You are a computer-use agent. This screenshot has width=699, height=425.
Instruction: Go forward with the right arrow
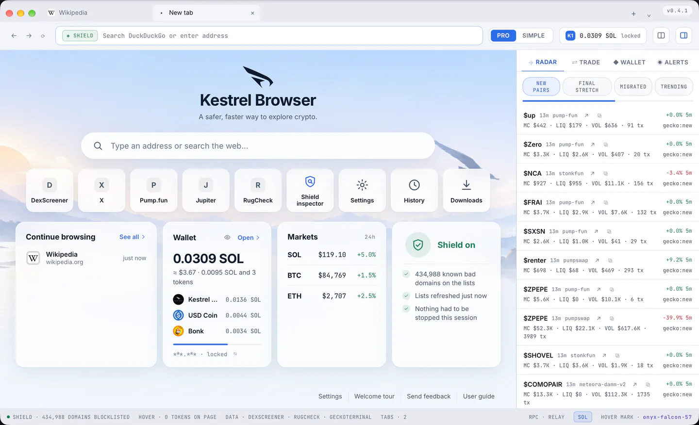(x=29, y=36)
